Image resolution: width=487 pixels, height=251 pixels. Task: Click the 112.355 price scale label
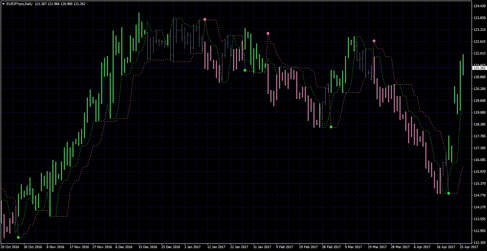[x=479, y=242]
